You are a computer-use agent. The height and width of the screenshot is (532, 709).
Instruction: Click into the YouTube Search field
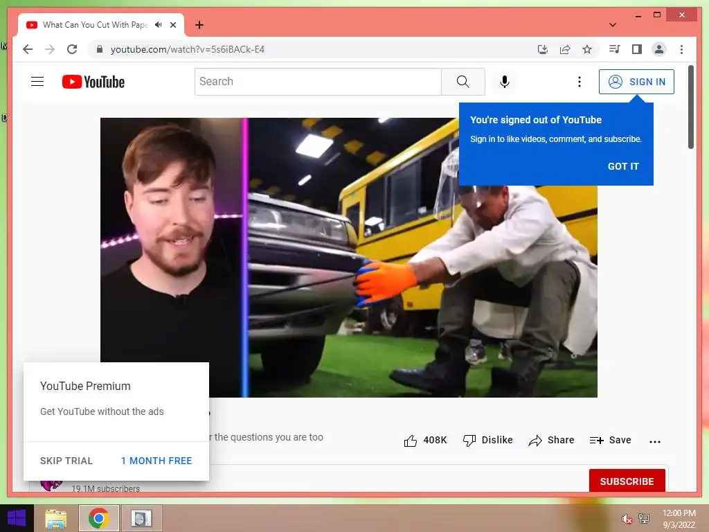pos(318,82)
